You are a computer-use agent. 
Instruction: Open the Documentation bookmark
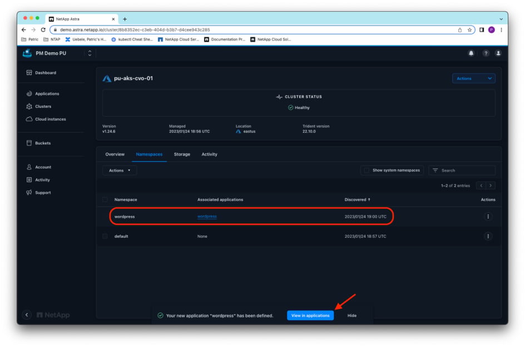tap(225, 39)
